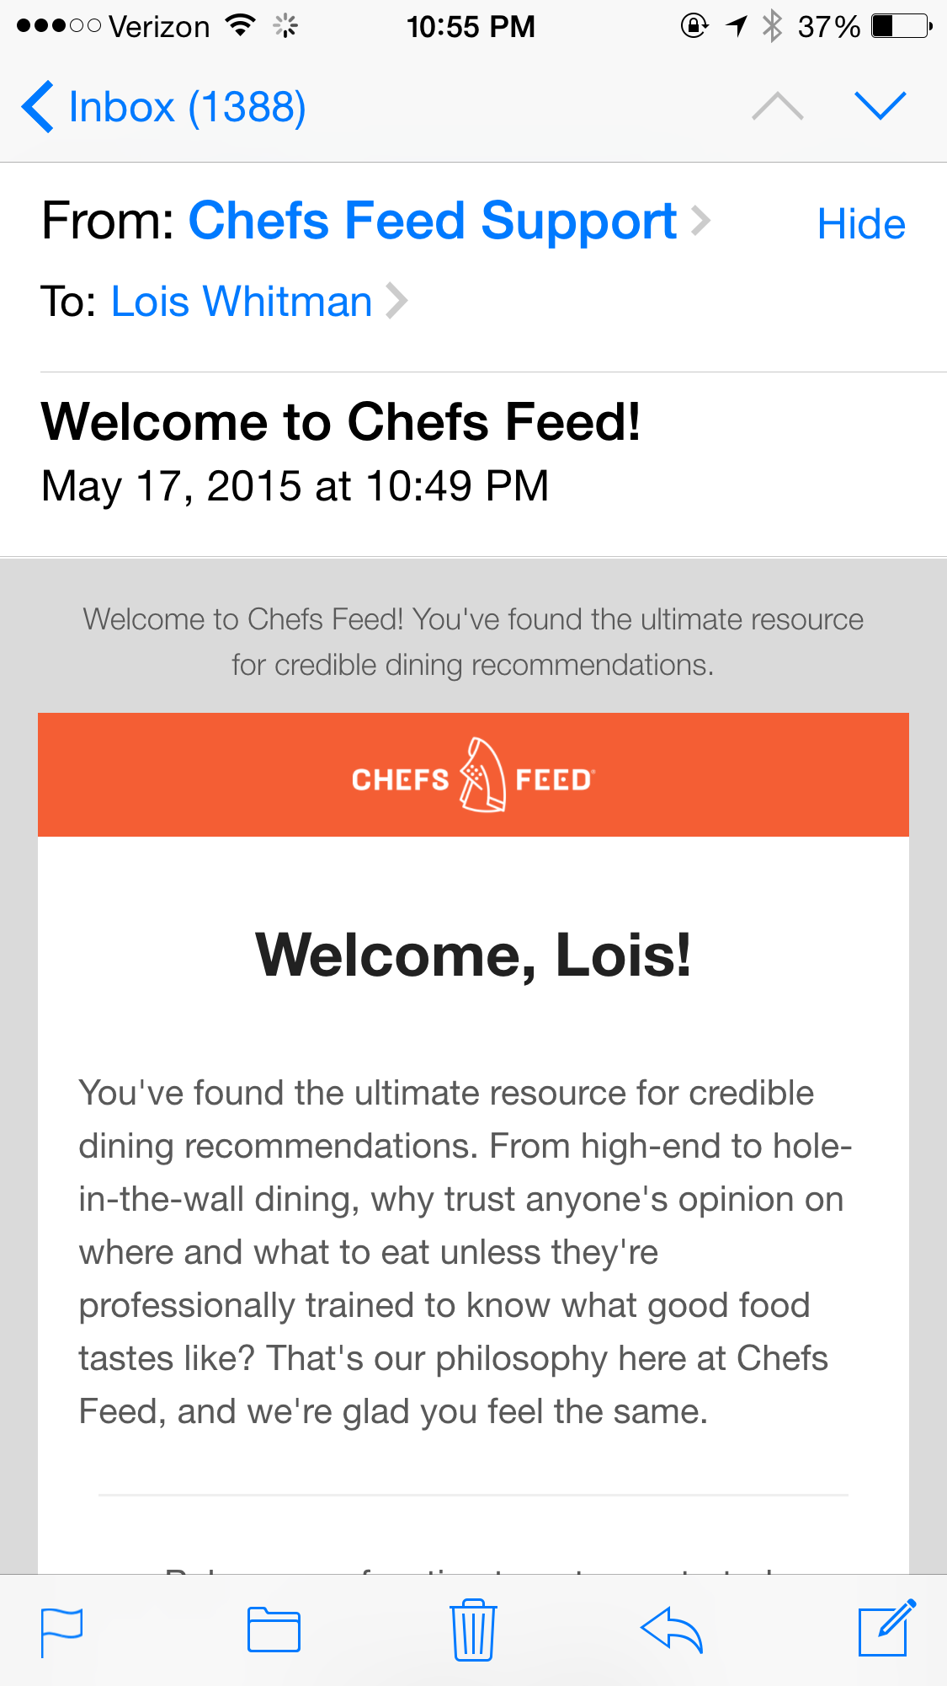Move message using the folder icon
947x1686 pixels.
coord(274,1630)
